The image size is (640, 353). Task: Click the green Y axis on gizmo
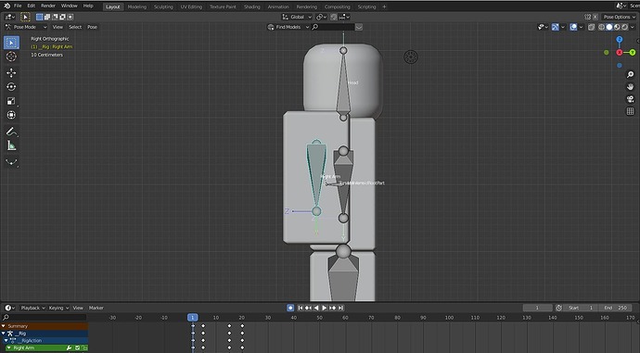tap(633, 52)
